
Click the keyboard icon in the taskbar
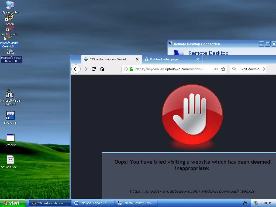click(245, 203)
